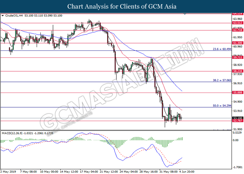Click the red 59.711 price level tag
Viewport: 244px width, 174px height.
click(238, 57)
